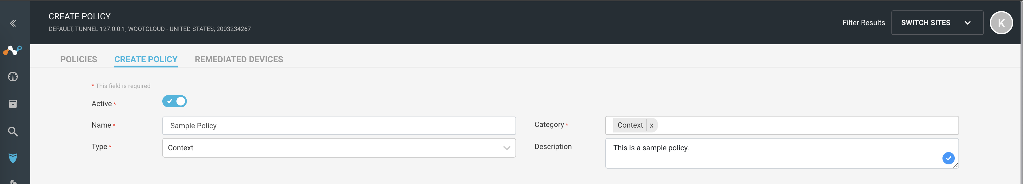This screenshot has width=1023, height=184.
Task: Click the blue checkmark icon in Description
Action: coord(948,158)
